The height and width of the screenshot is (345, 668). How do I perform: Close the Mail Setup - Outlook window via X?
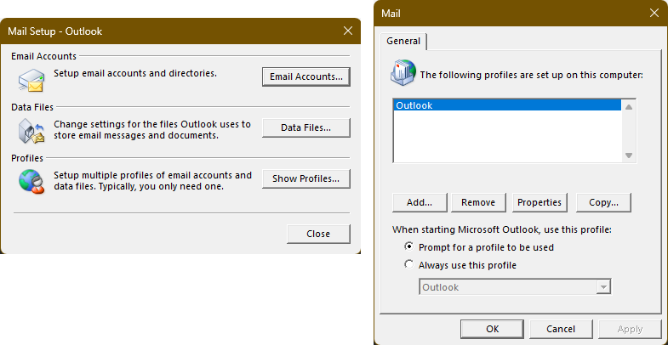coord(348,31)
